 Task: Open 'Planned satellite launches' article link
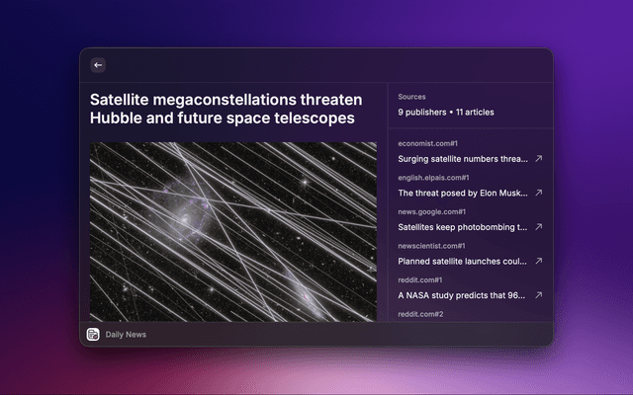(463, 261)
